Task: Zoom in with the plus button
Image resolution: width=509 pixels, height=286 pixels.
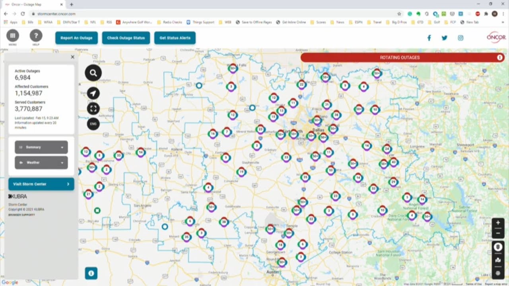Action: (x=498, y=223)
